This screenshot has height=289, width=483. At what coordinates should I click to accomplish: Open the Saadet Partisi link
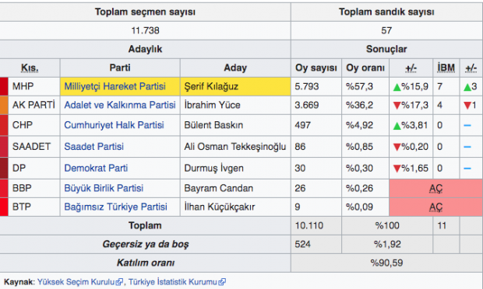coord(93,147)
